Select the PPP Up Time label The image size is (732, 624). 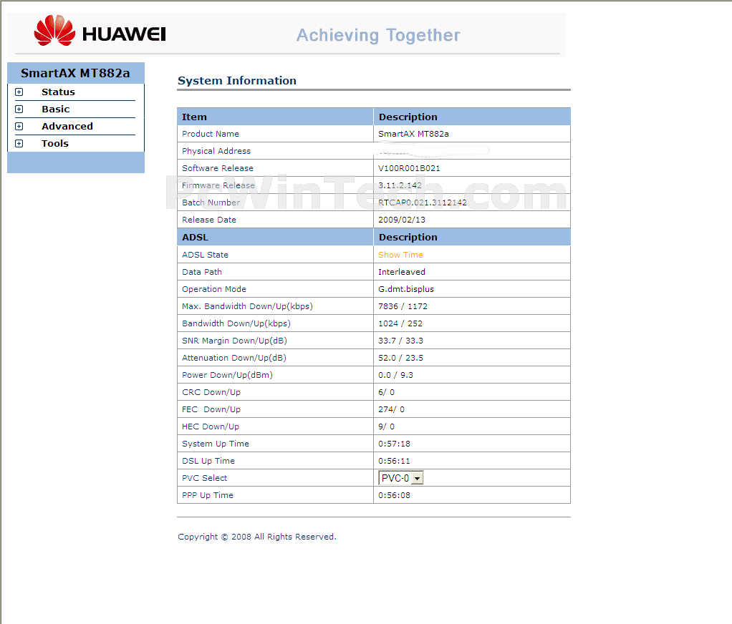click(208, 495)
